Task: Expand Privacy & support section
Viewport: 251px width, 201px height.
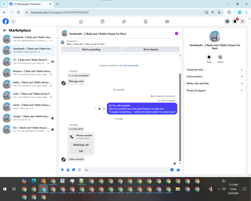Action: (215, 90)
